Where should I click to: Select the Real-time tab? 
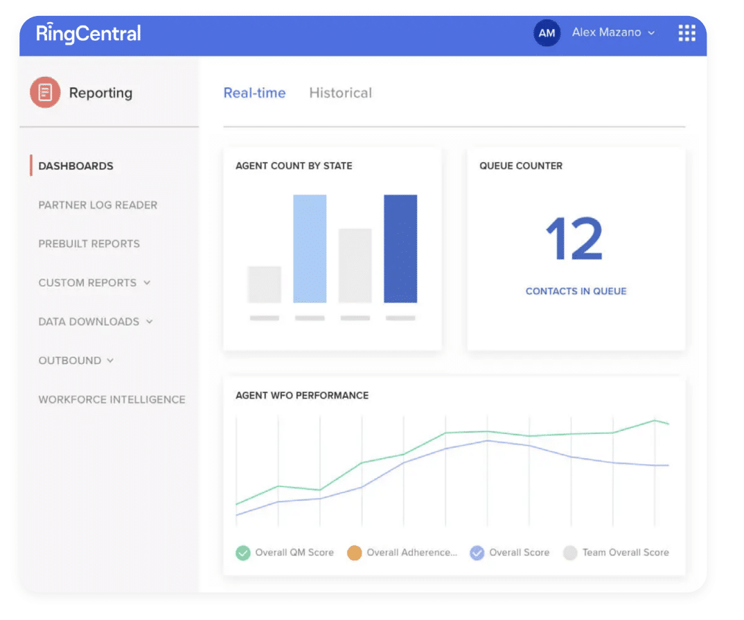point(254,93)
